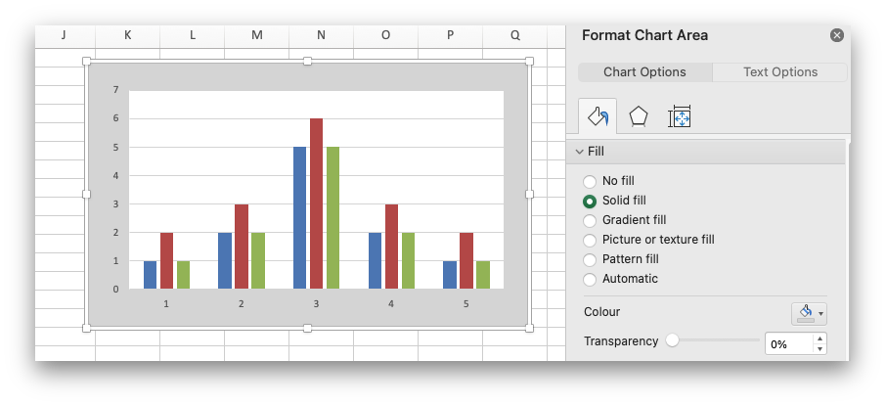Click the tallest red bar in chart
886x406 pixels.
(316, 203)
